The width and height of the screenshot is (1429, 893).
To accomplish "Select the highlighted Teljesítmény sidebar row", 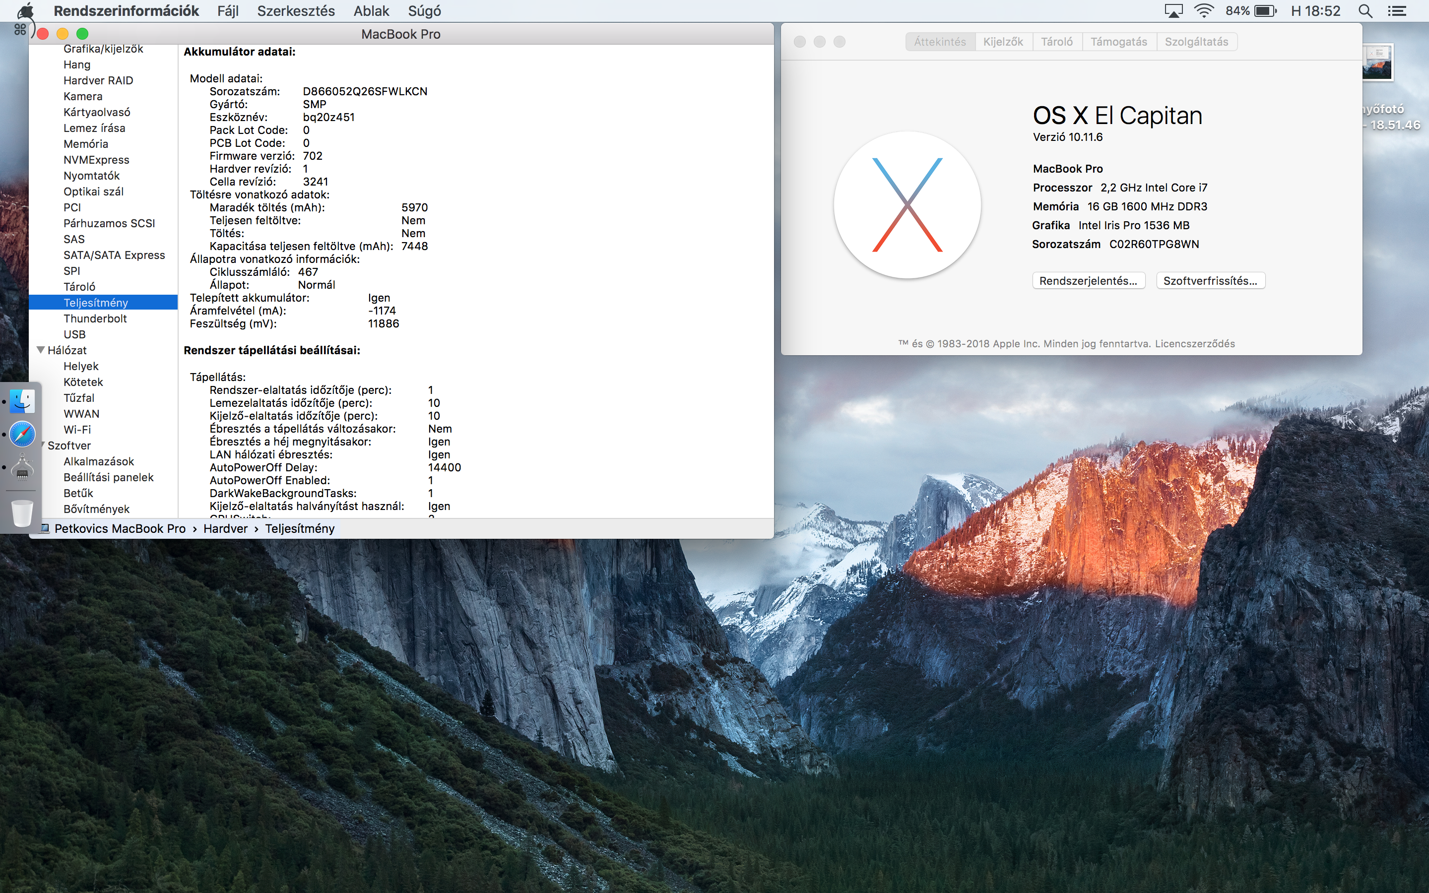I will pyautogui.click(x=103, y=303).
